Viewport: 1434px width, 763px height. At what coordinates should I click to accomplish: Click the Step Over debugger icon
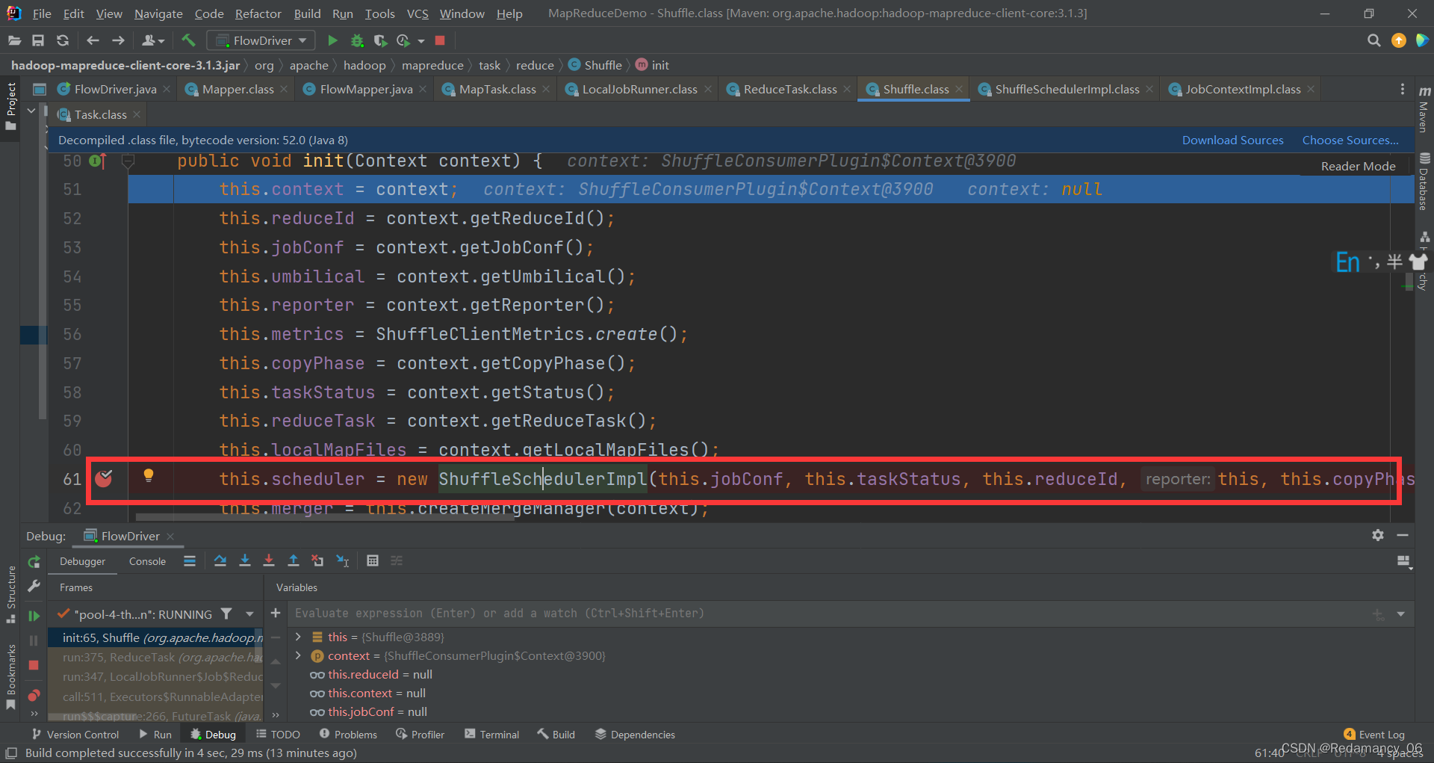pos(220,560)
